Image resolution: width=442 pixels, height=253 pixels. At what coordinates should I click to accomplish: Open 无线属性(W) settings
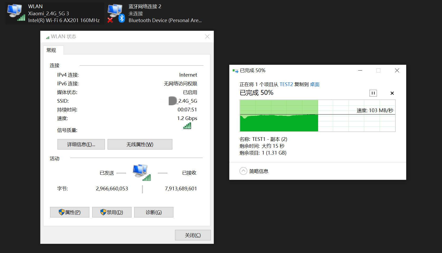(x=140, y=144)
